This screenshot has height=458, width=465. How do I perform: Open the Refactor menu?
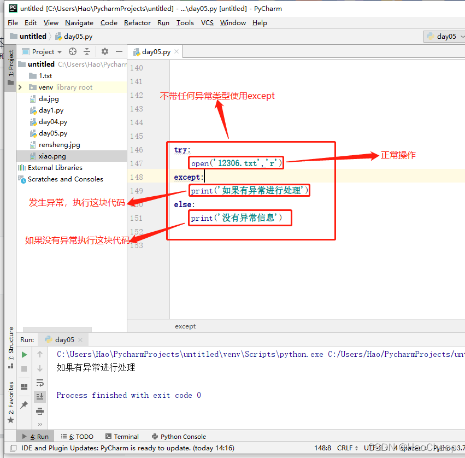(x=137, y=23)
